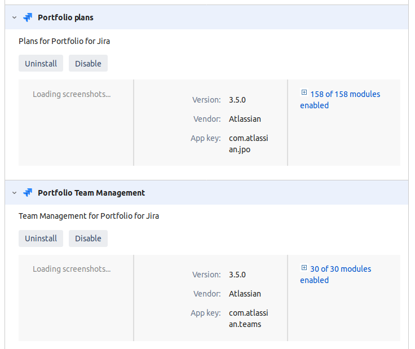Uninstall the Portfolio plans app
This screenshot has height=349, width=415.
click(41, 63)
